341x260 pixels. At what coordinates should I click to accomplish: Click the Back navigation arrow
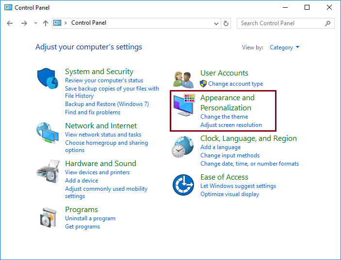pyautogui.click(x=10, y=23)
